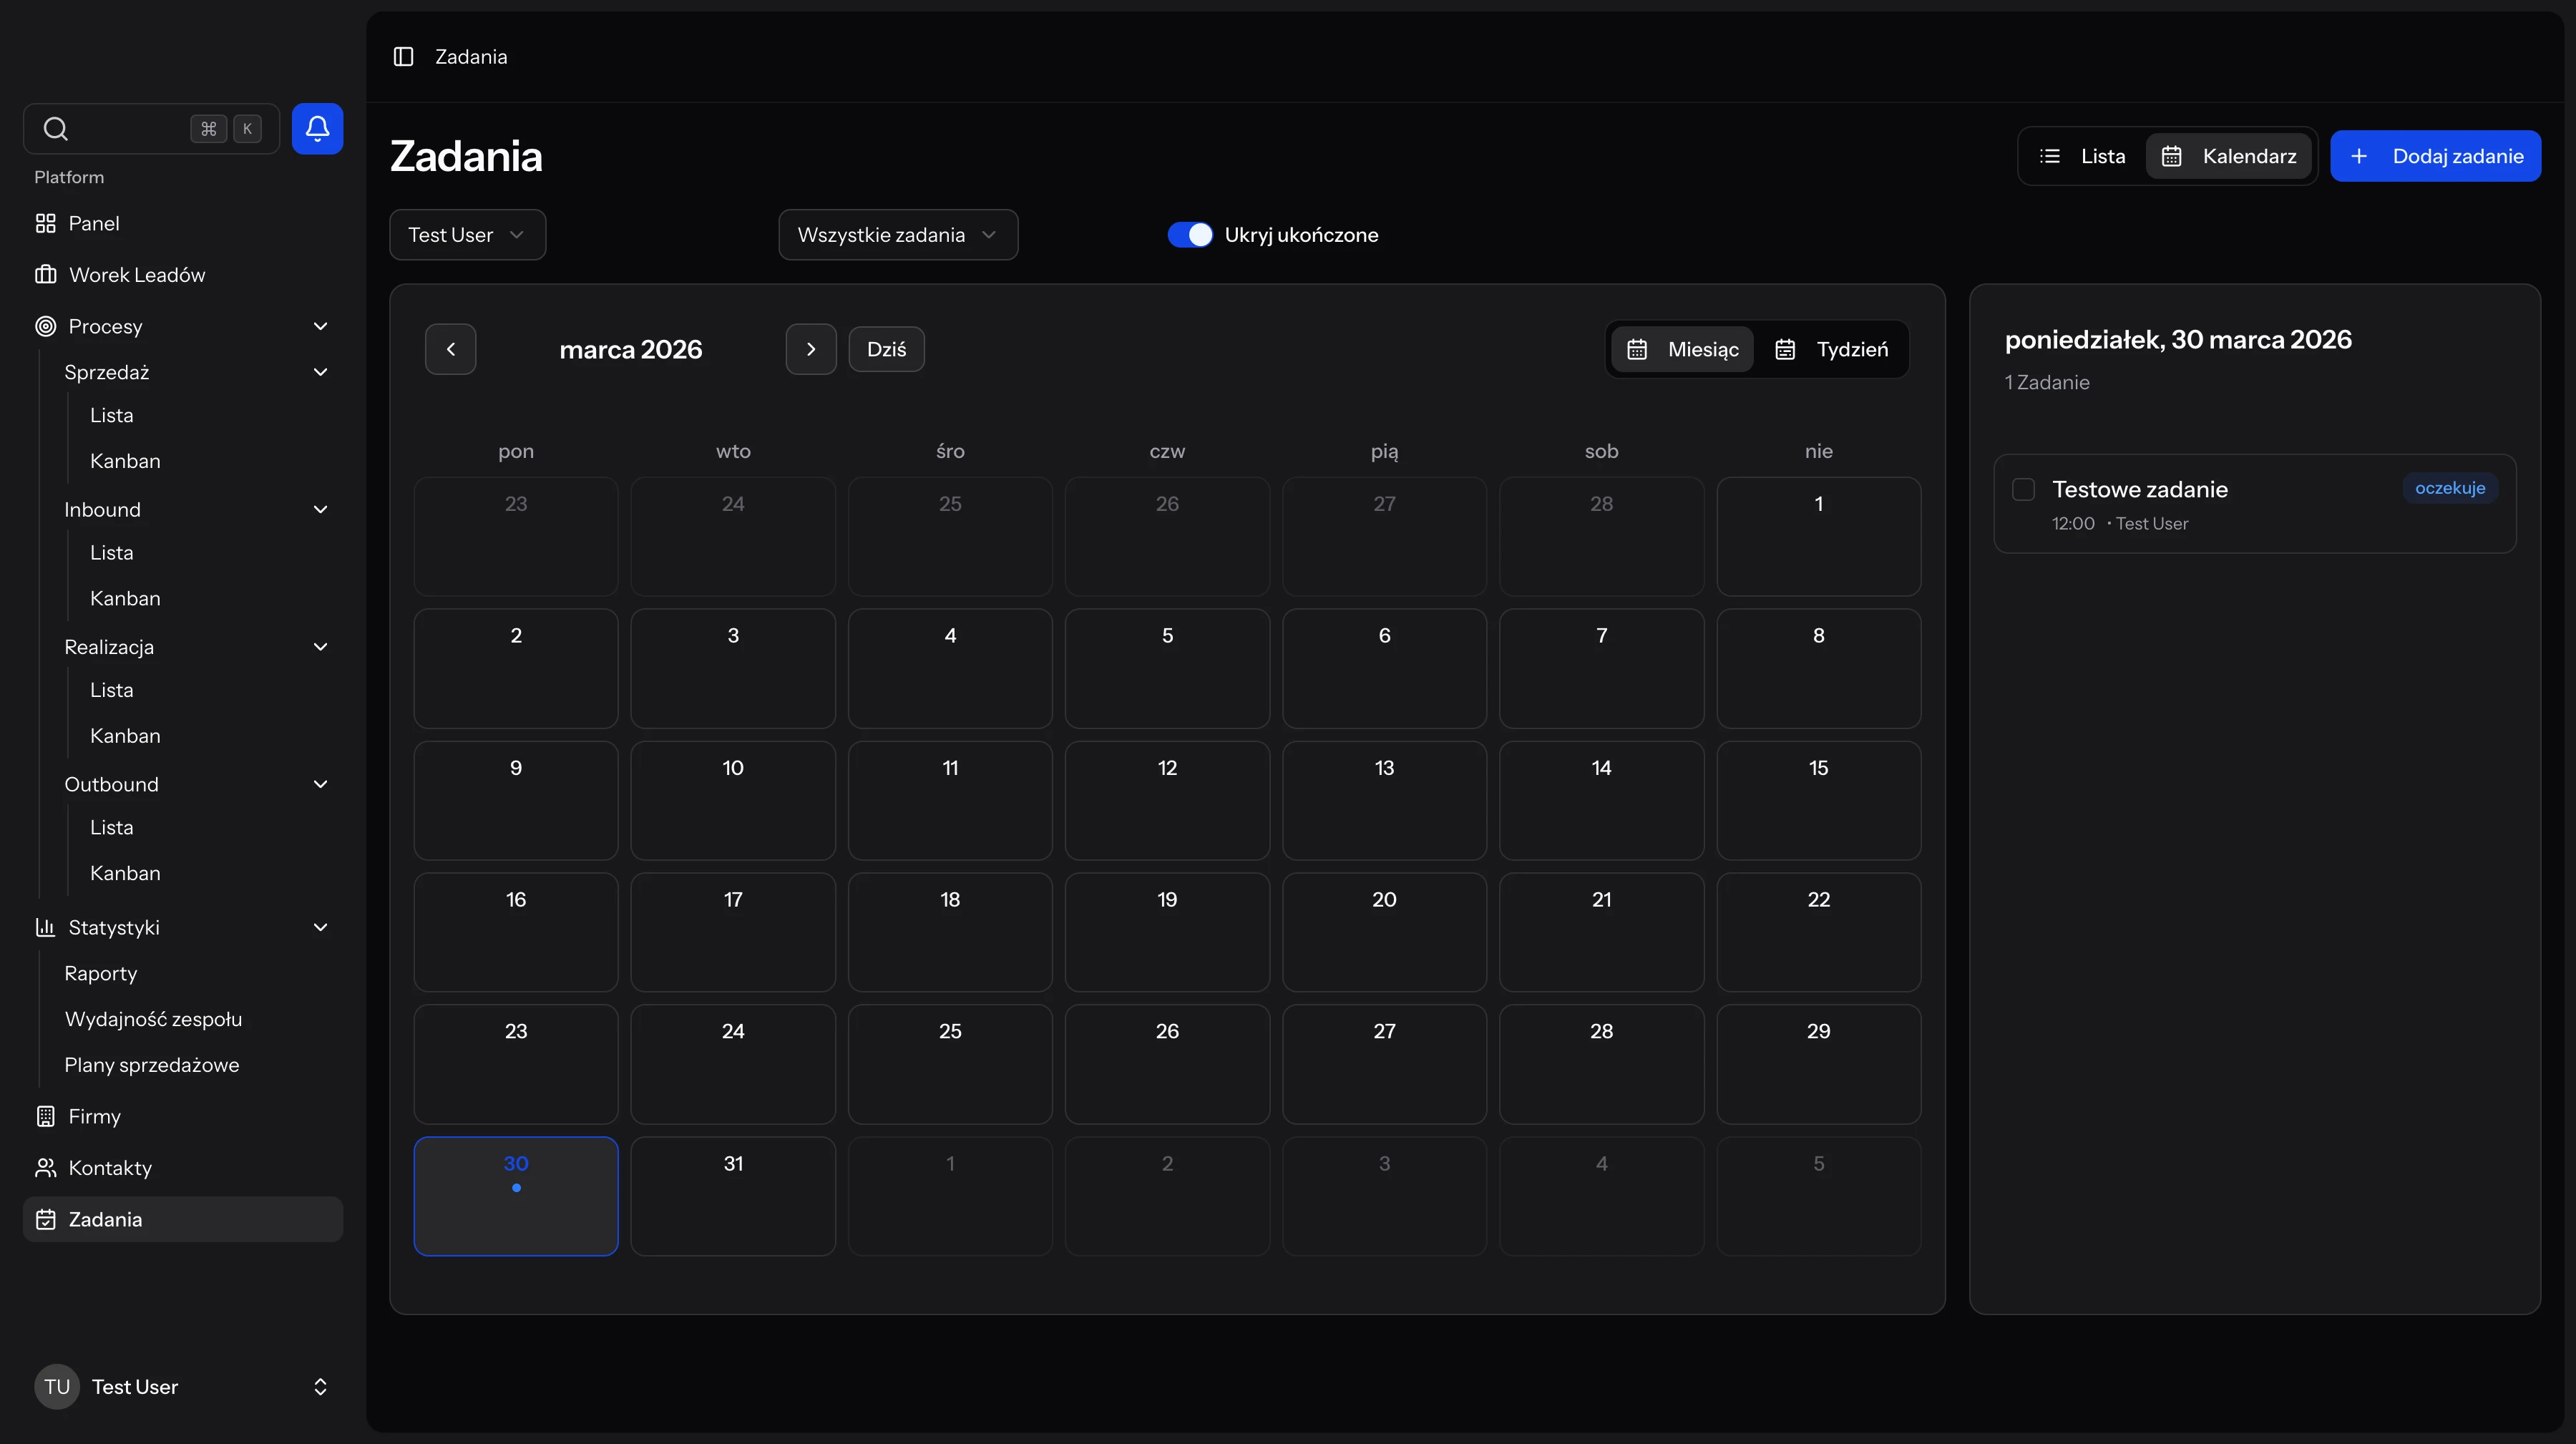This screenshot has width=2576, height=1444.
Task: Open the Wszystkie zadania dropdown
Action: [x=897, y=235]
